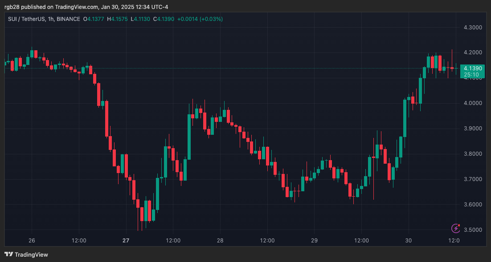
Task: Click the 4.0000 price axis label
Action: point(473,103)
